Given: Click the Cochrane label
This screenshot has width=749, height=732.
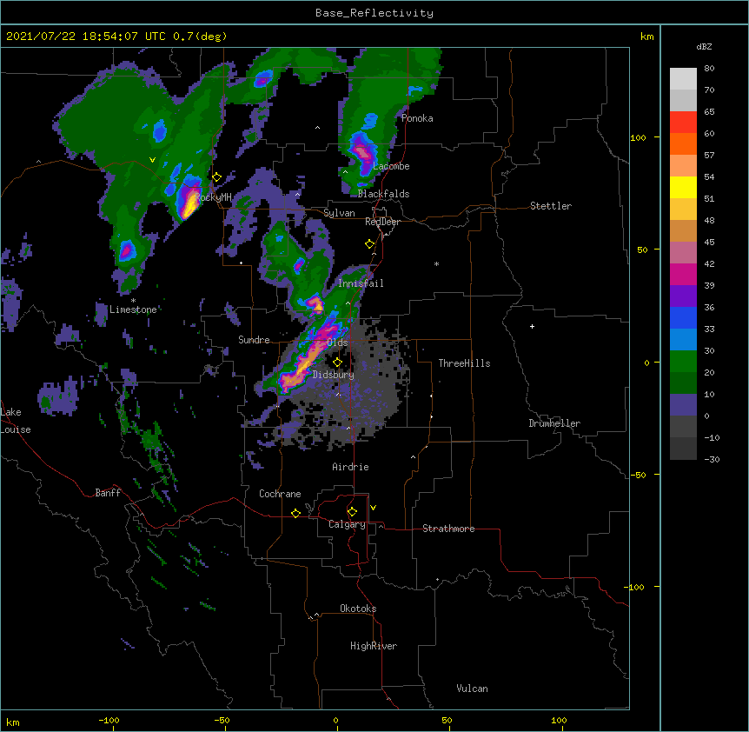Looking at the screenshot, I should (280, 494).
